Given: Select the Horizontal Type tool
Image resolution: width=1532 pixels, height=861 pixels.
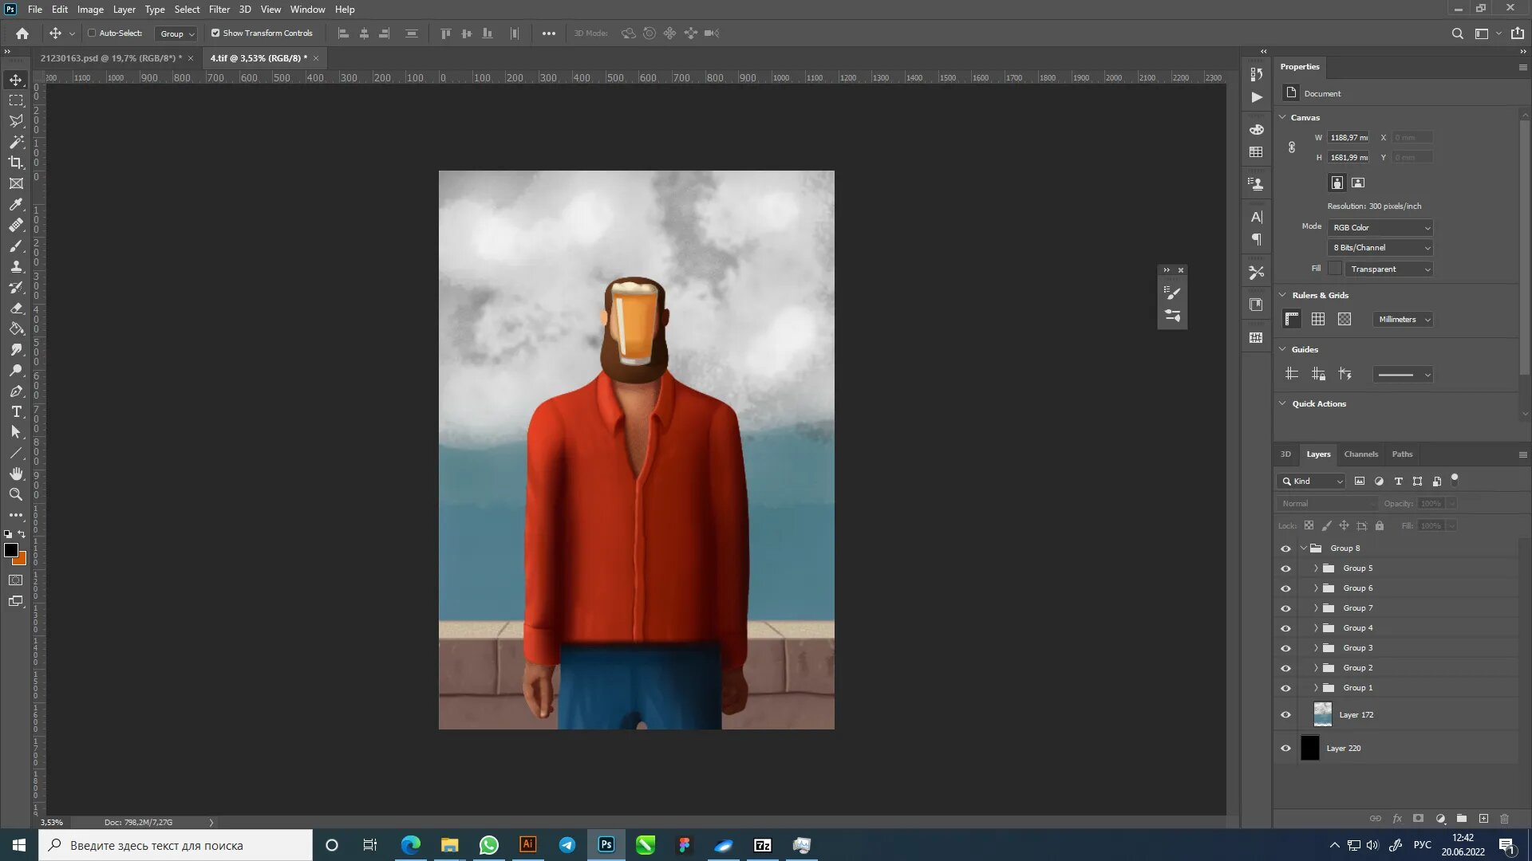Looking at the screenshot, I should (16, 412).
